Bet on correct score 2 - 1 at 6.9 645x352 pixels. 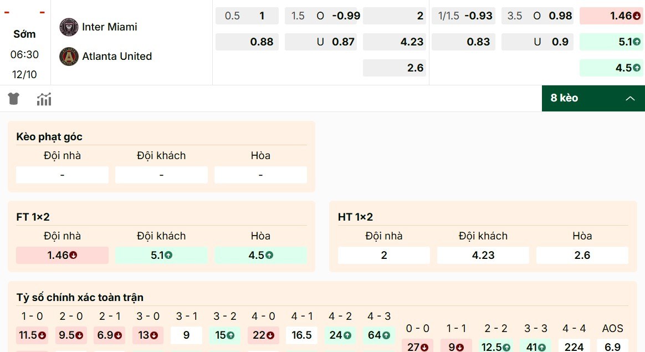[x=110, y=335]
